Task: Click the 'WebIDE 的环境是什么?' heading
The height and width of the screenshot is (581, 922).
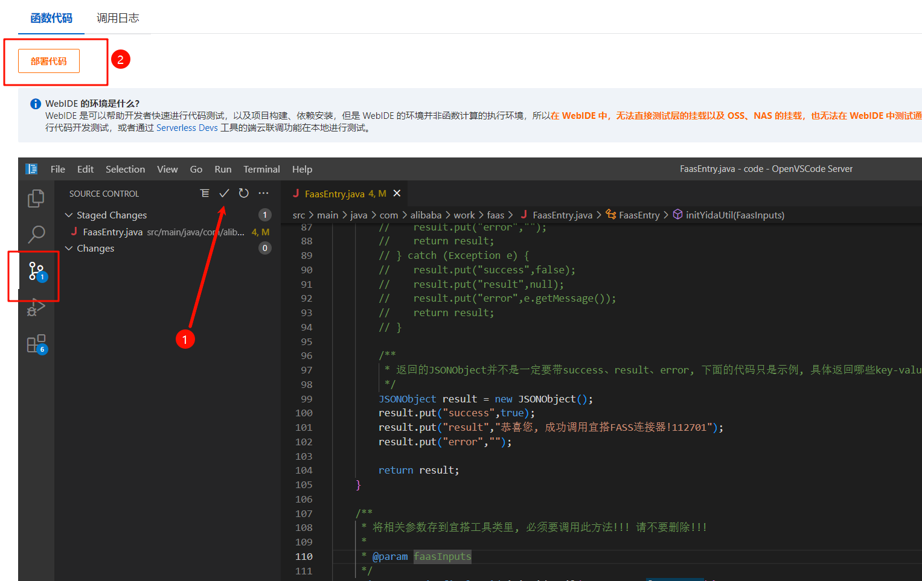Action: (x=92, y=104)
